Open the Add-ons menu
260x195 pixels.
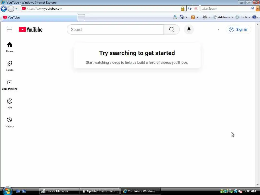coord(223,17)
